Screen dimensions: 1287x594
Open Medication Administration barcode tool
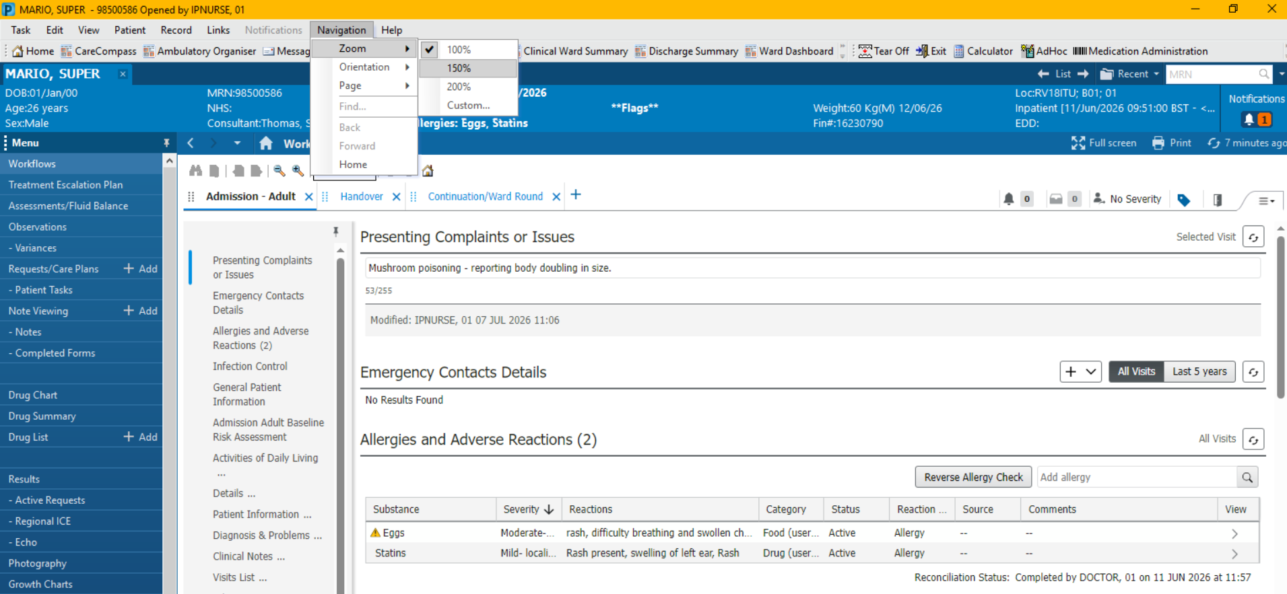[1140, 51]
